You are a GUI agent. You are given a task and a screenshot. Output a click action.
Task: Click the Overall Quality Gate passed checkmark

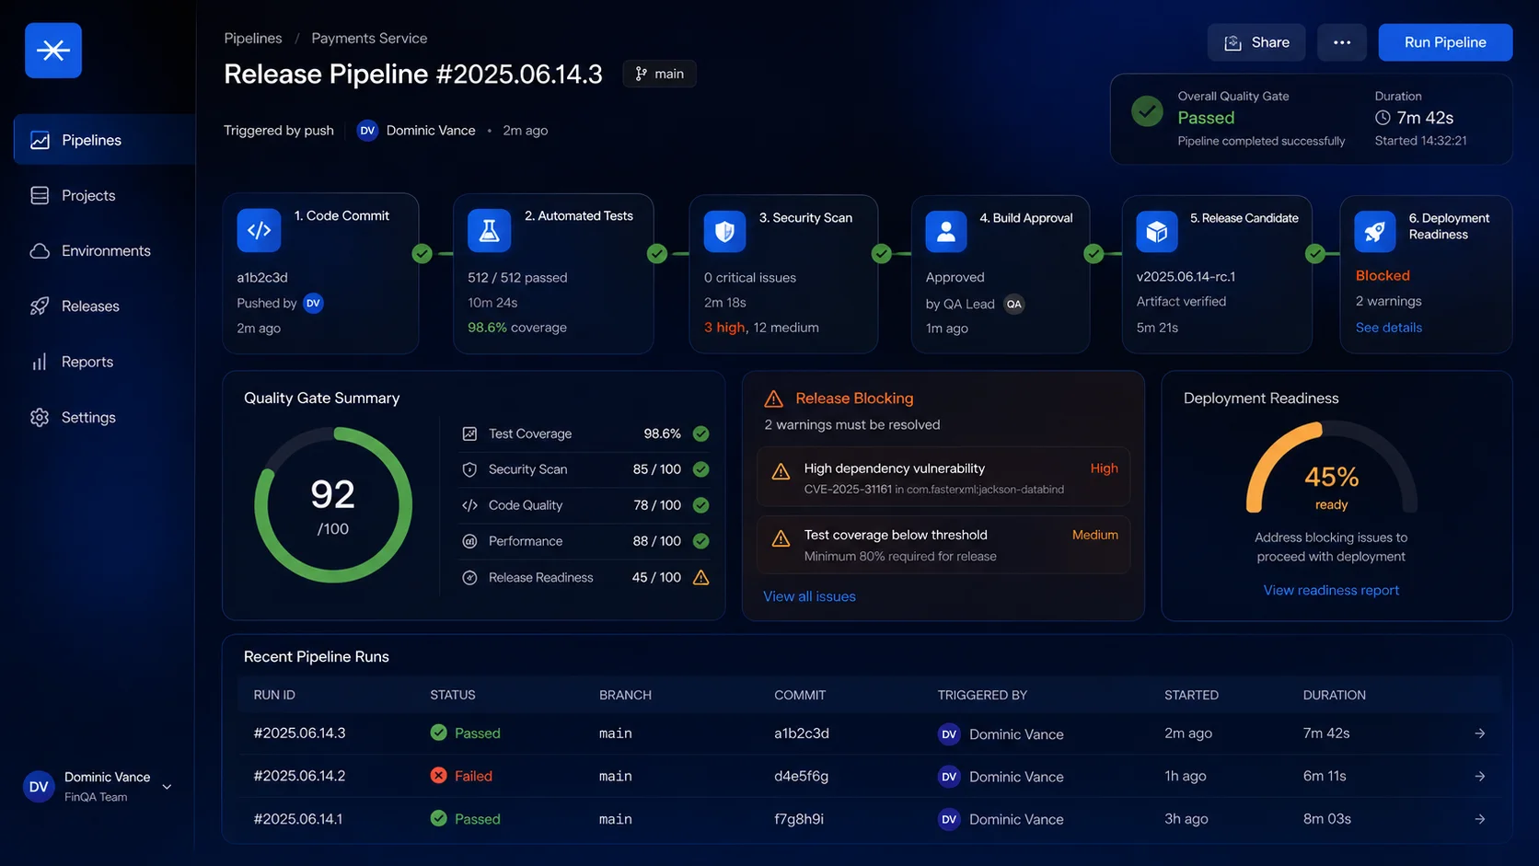(1147, 112)
